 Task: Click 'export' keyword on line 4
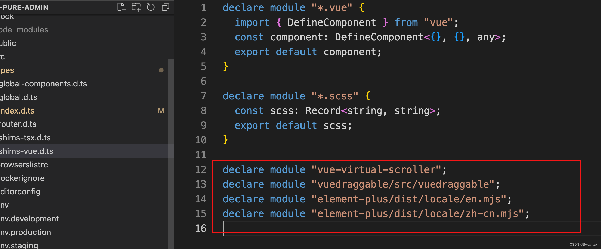[252, 52]
